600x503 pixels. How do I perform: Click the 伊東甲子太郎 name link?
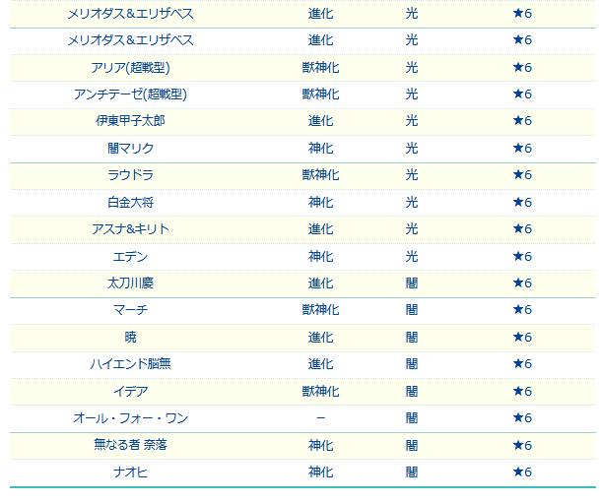pyautogui.click(x=130, y=121)
